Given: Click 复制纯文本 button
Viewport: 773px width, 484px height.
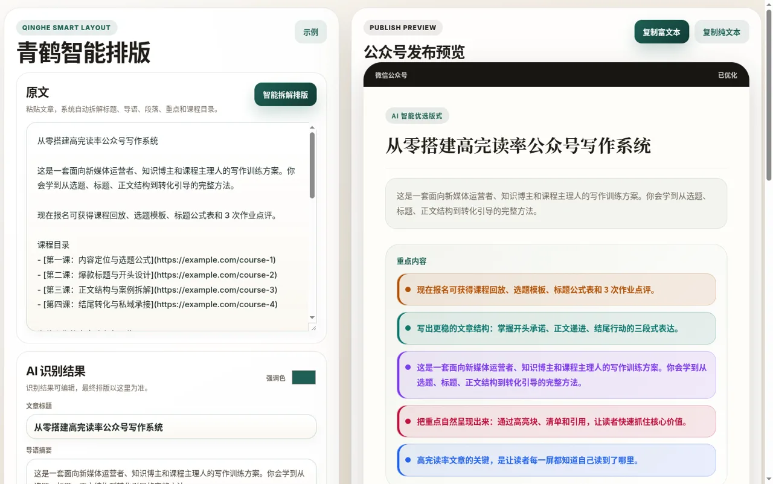Looking at the screenshot, I should click(x=722, y=32).
